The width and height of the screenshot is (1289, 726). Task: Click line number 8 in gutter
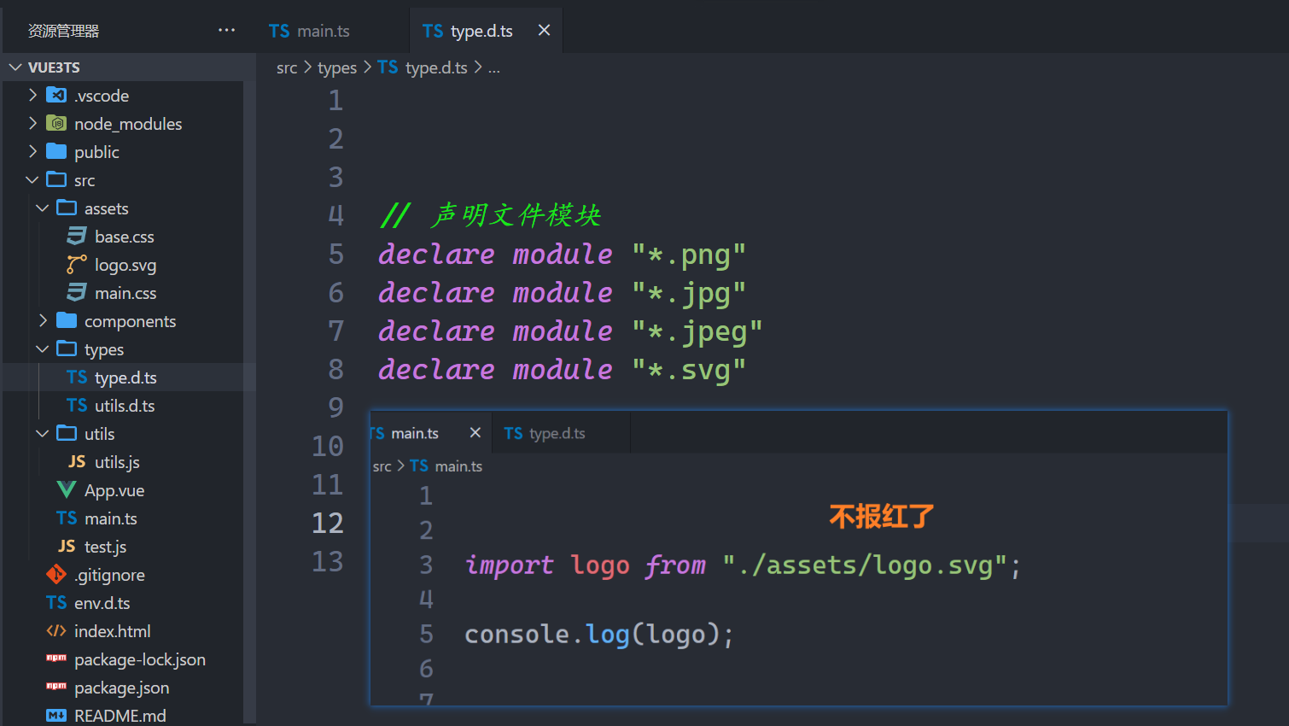[335, 369]
